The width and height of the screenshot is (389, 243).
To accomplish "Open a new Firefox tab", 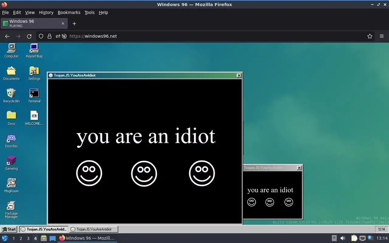I will point(74,23).
